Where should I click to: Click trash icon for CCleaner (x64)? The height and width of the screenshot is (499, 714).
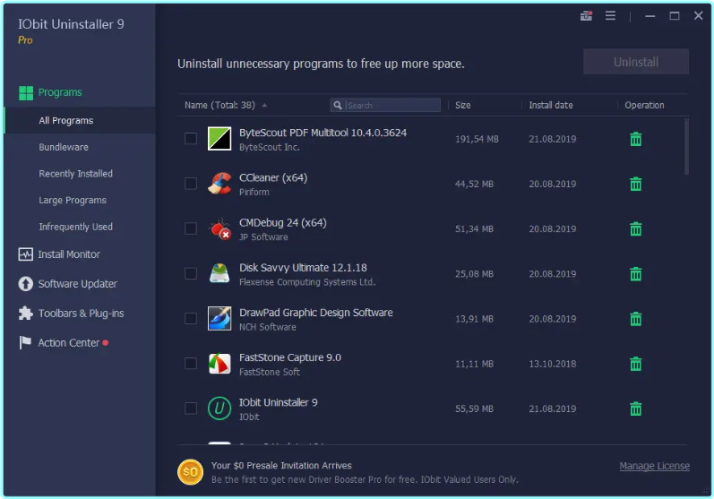[x=636, y=184]
